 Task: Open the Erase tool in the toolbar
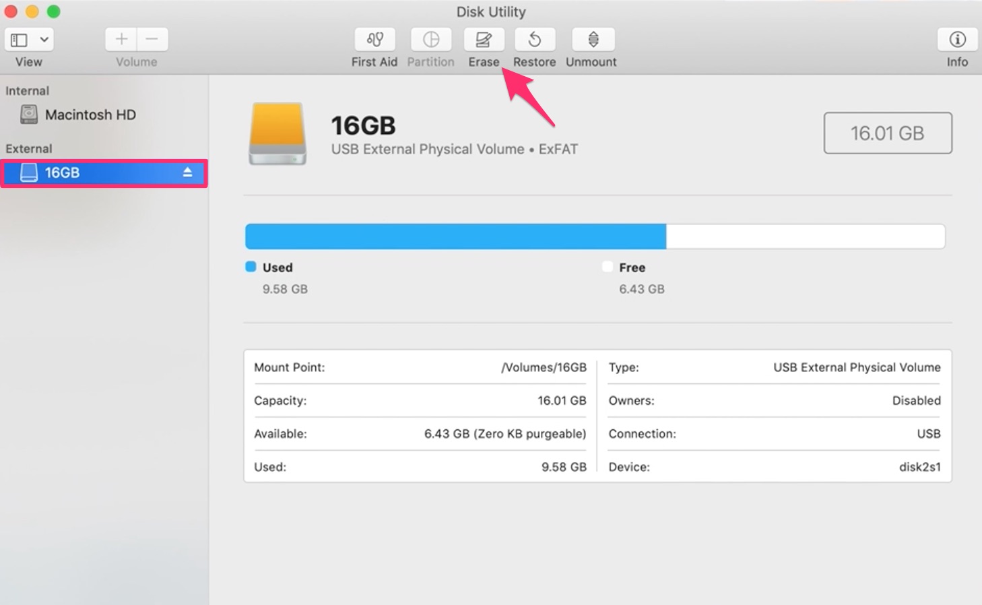(484, 40)
